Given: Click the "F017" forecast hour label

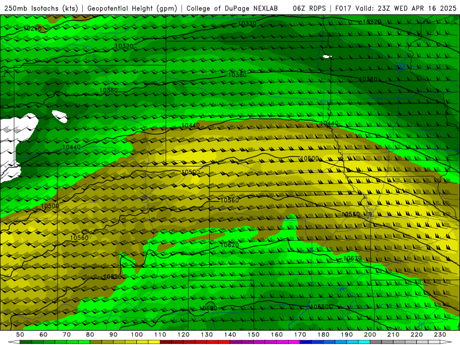Looking at the screenshot, I should [343, 8].
